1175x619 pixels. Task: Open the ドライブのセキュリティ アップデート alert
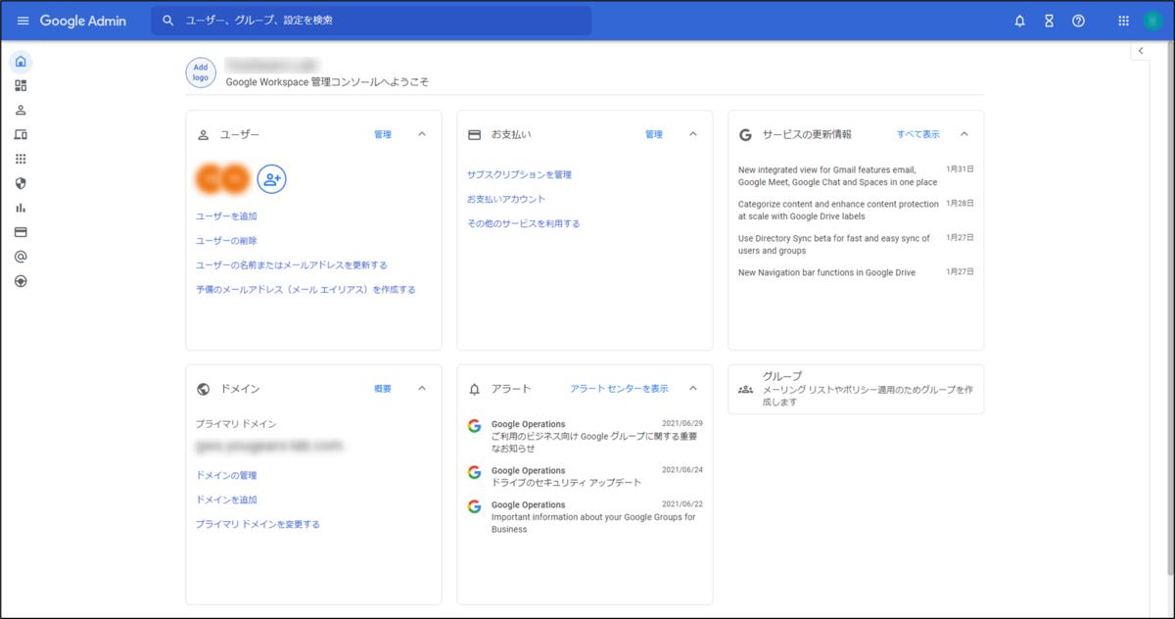pos(585,477)
